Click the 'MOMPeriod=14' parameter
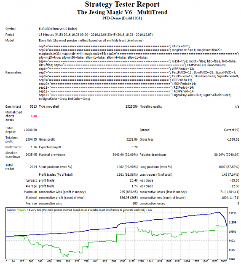241x264 pixels. 185,84
